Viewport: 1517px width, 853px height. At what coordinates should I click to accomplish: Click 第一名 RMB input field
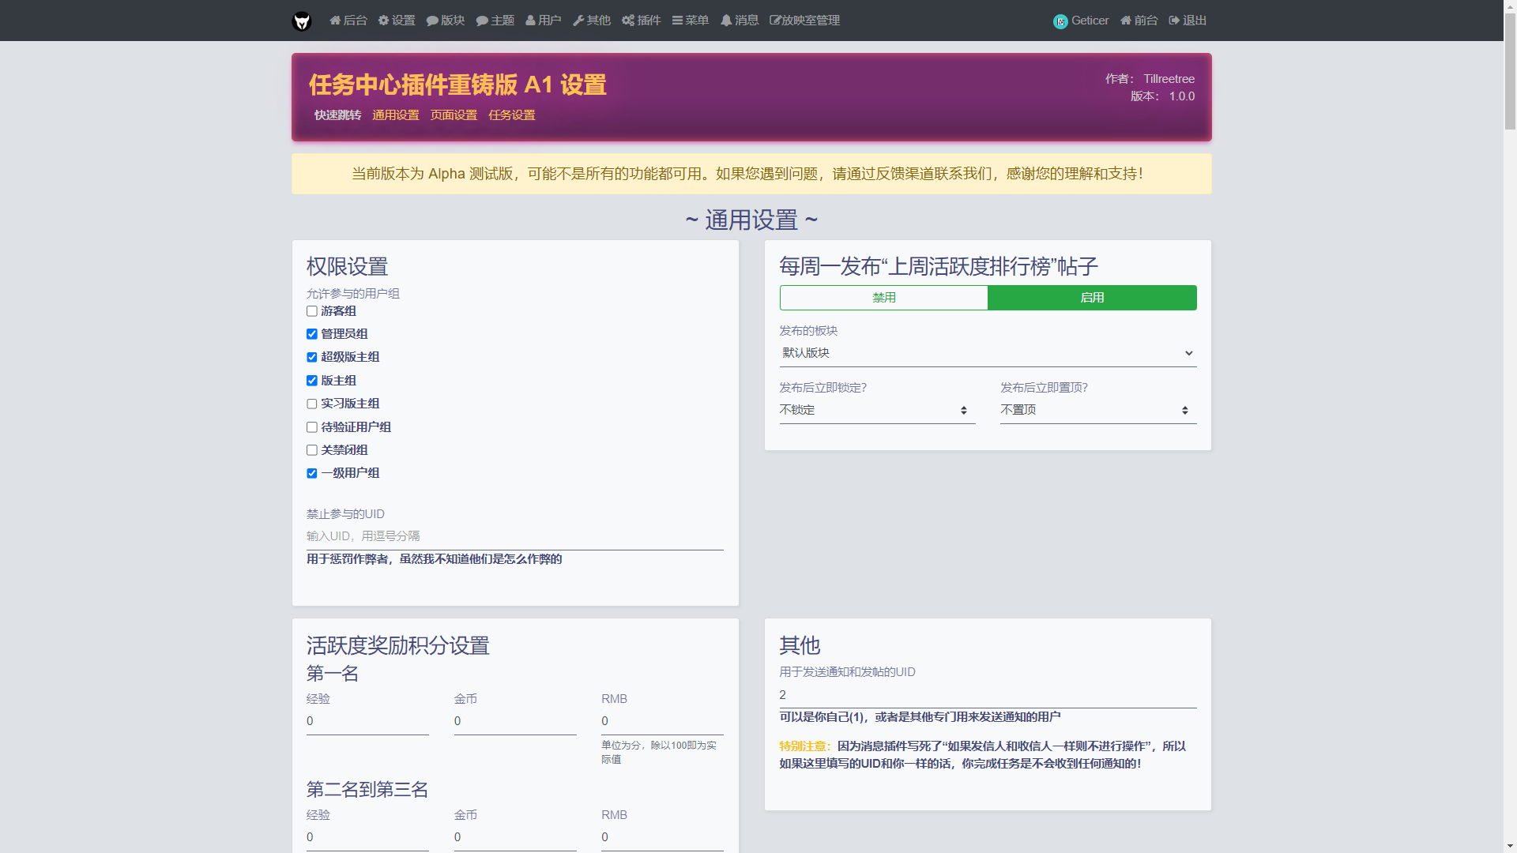click(662, 721)
